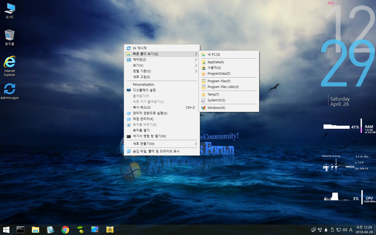Screen dimensions: 376x235
Task: Open the paint brush monitor taskbar icon
Action: pyautogui.click(x=95, y=230)
